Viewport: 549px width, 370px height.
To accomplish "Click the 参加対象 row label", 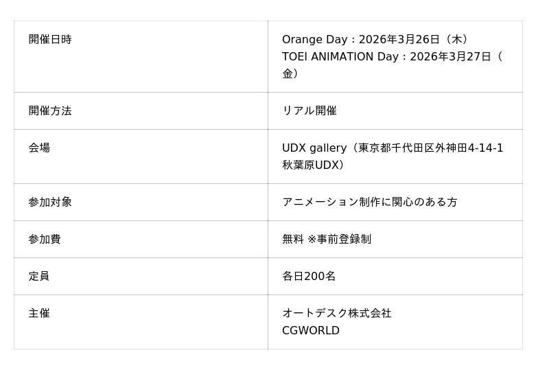I will pyautogui.click(x=50, y=203).
